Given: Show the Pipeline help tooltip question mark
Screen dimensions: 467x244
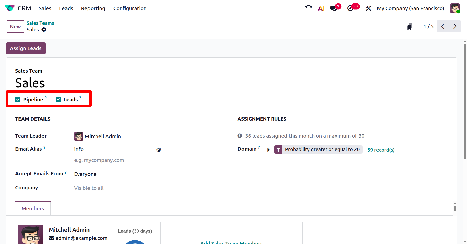Looking at the screenshot, I should [46, 98].
